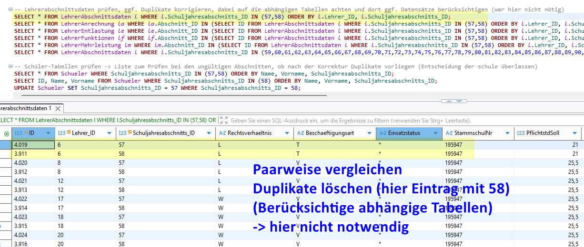The image size is (584, 247).
Task: Click the editor/results panel resize handle arrows
Action: tap(454, 101)
